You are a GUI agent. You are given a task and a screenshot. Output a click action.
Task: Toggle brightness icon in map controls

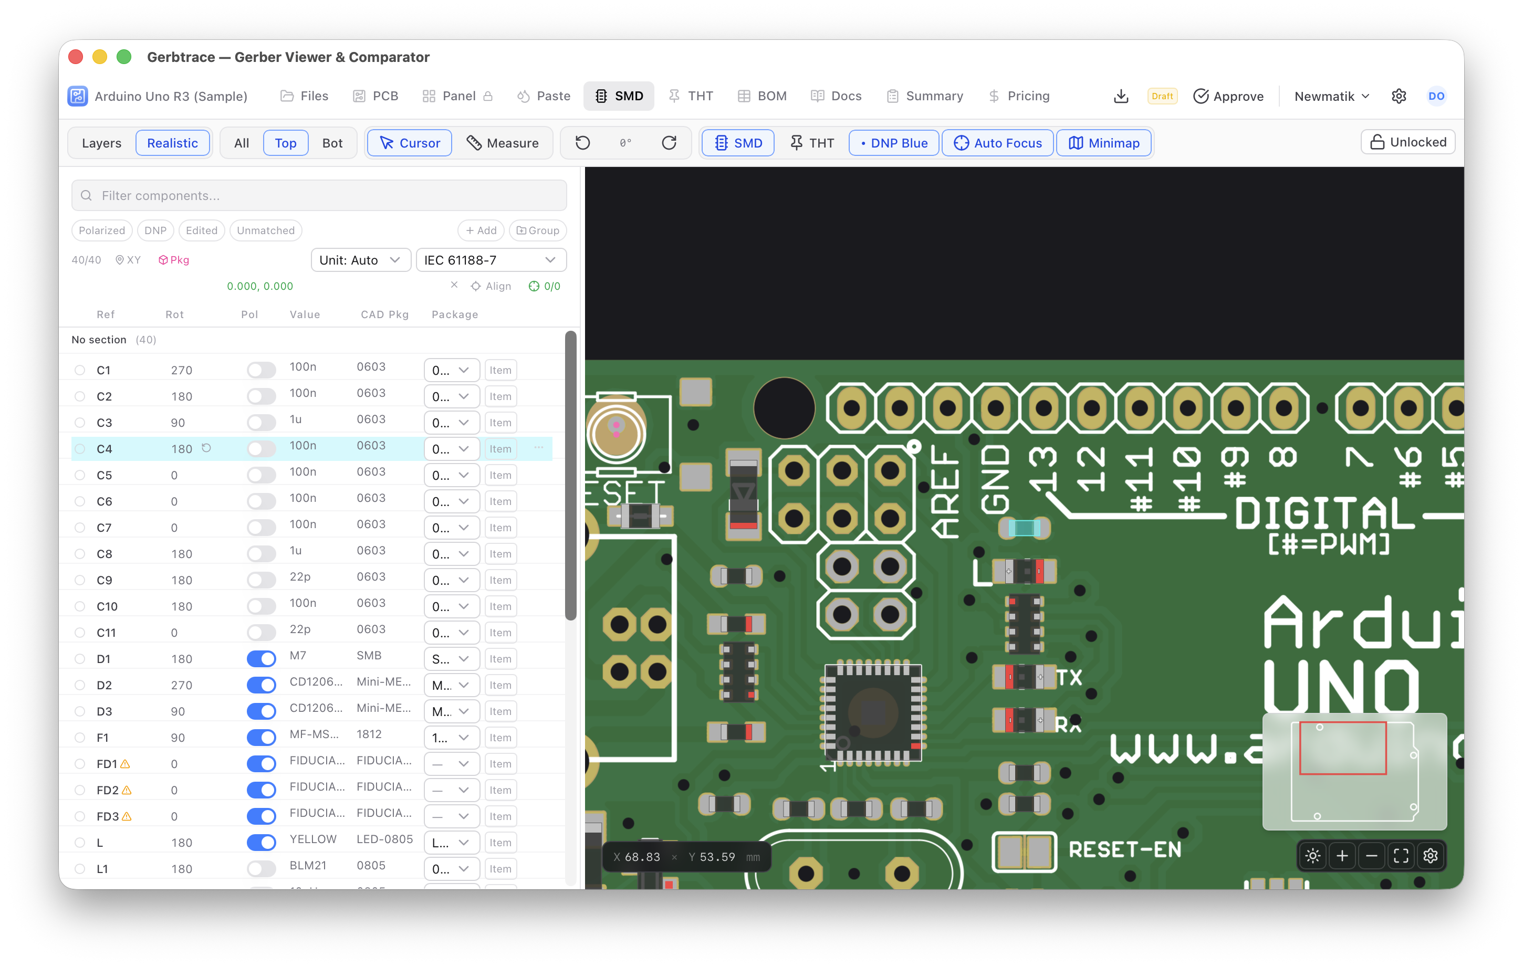pos(1312,856)
